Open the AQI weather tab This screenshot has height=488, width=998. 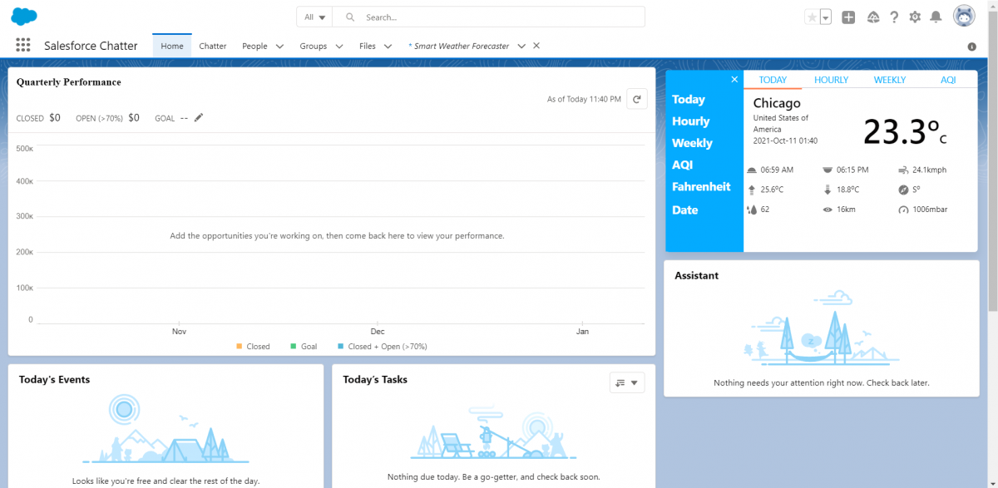pyautogui.click(x=948, y=80)
